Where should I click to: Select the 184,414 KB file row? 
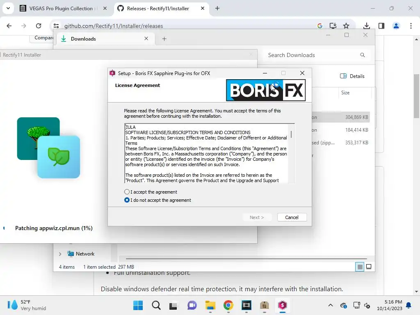pos(341,130)
